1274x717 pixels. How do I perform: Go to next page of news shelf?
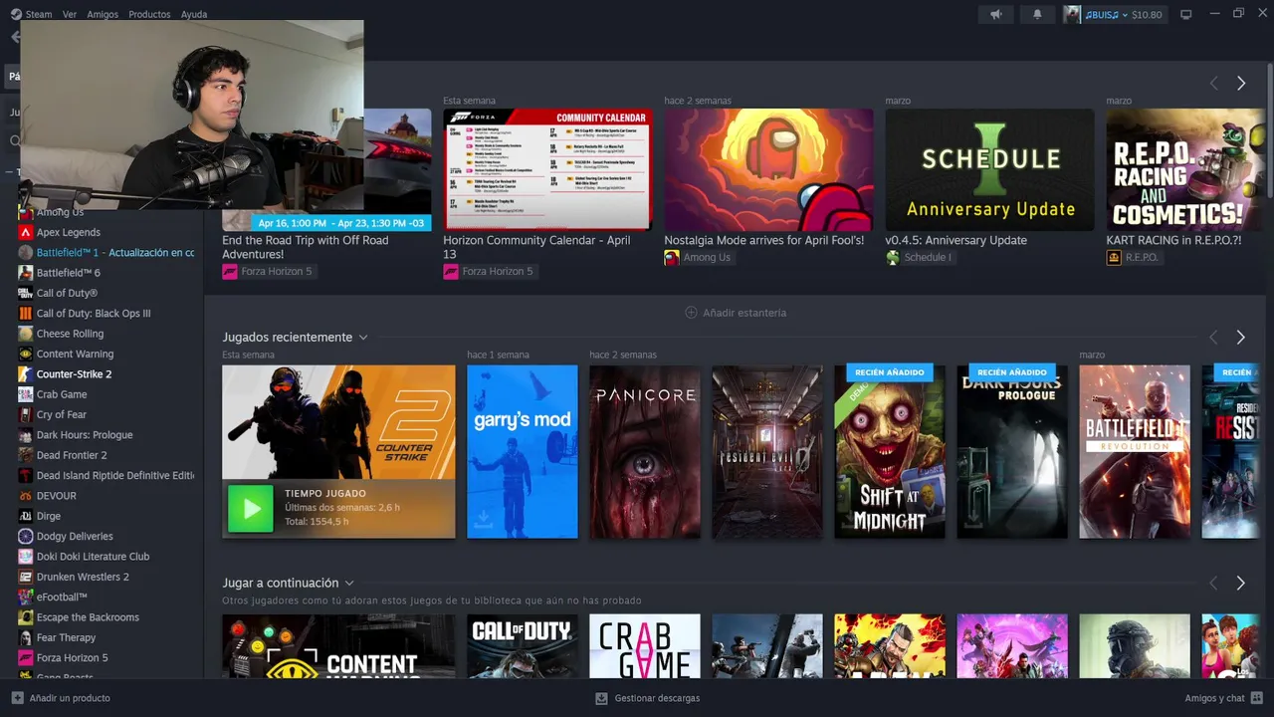click(1240, 84)
